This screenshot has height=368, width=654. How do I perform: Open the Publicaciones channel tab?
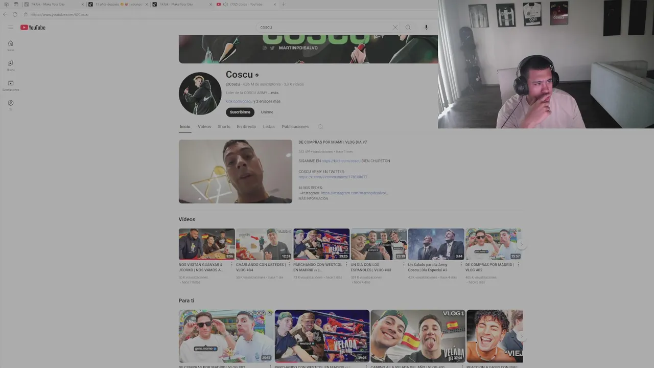(x=295, y=127)
